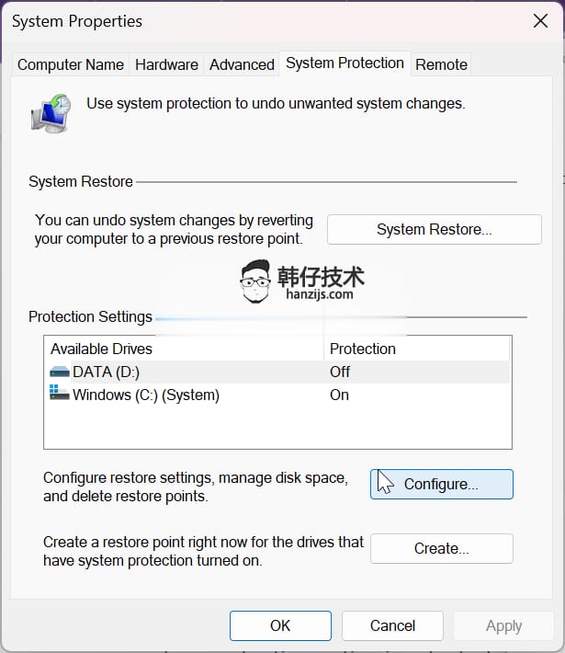The image size is (565, 653).
Task: Click the Off protection status for DATA
Action: (340, 372)
